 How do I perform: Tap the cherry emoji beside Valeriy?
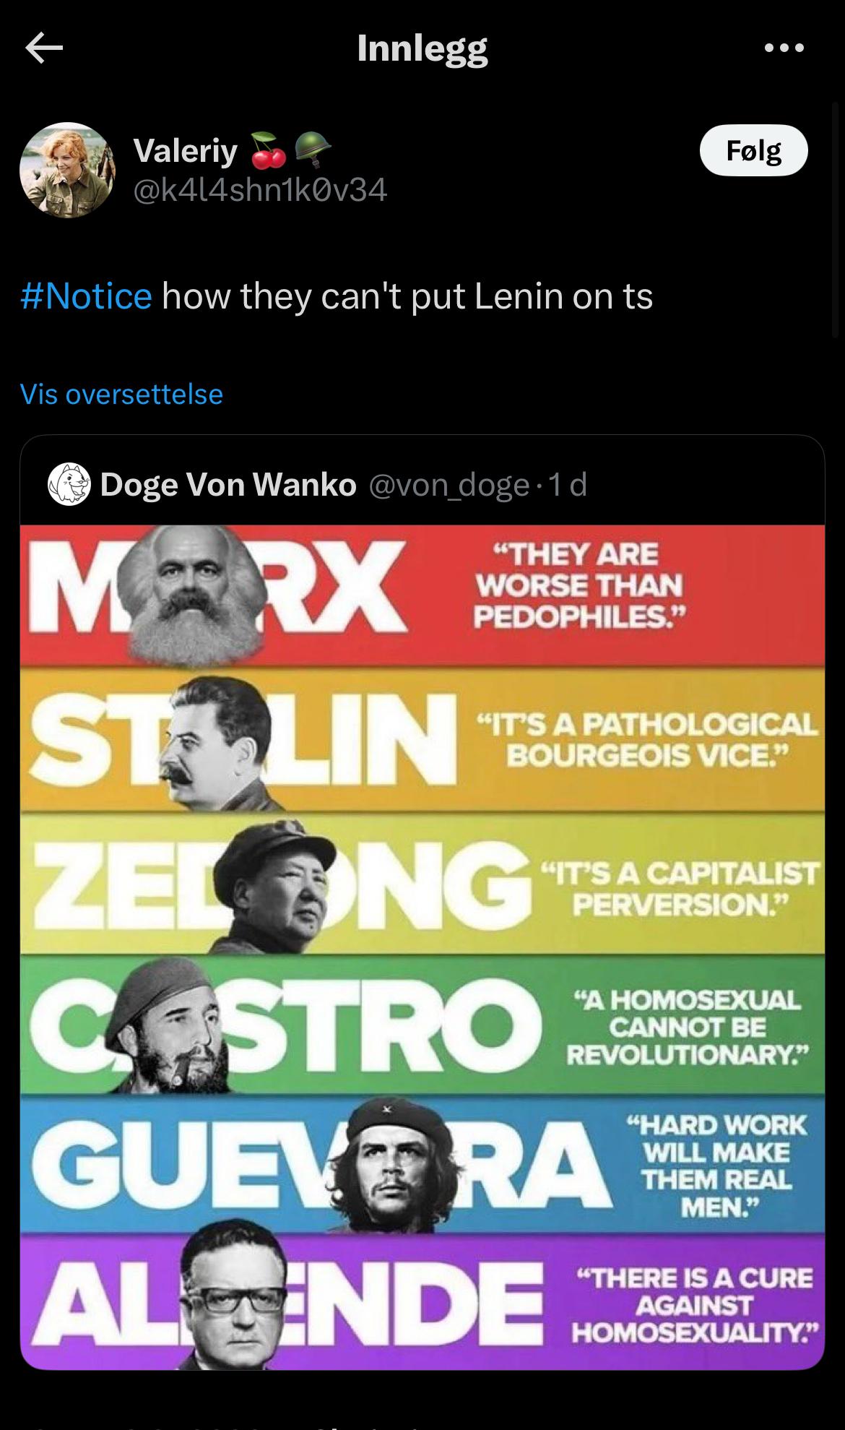(x=267, y=150)
